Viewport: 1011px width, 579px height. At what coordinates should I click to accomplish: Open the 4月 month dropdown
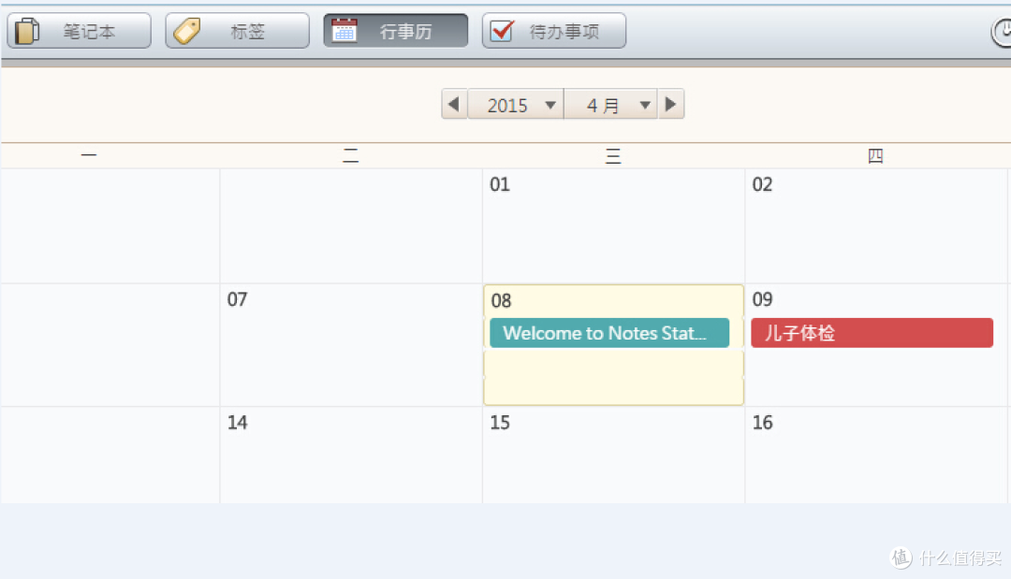610,105
